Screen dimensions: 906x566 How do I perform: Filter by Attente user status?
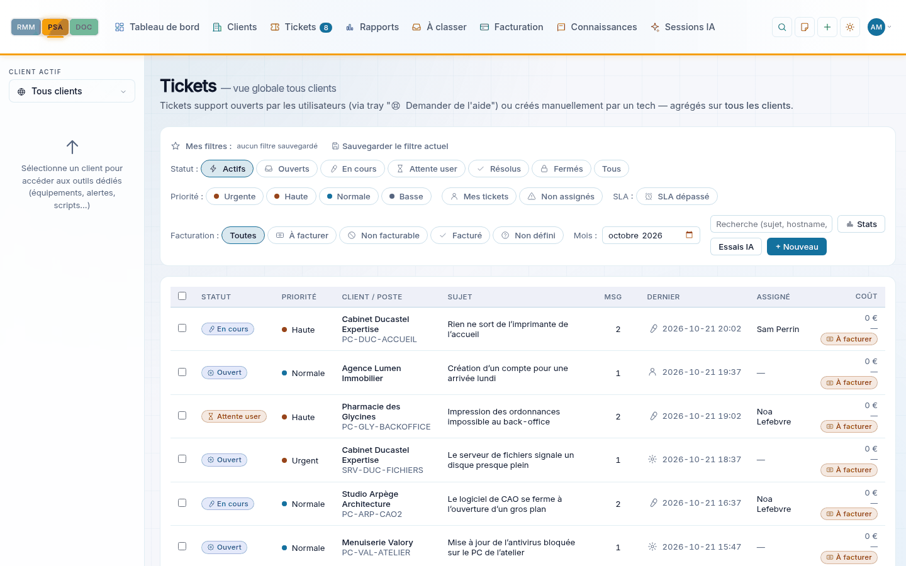[427, 169]
